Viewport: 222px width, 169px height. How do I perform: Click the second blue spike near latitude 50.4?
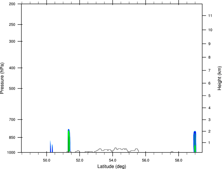pos(52,148)
